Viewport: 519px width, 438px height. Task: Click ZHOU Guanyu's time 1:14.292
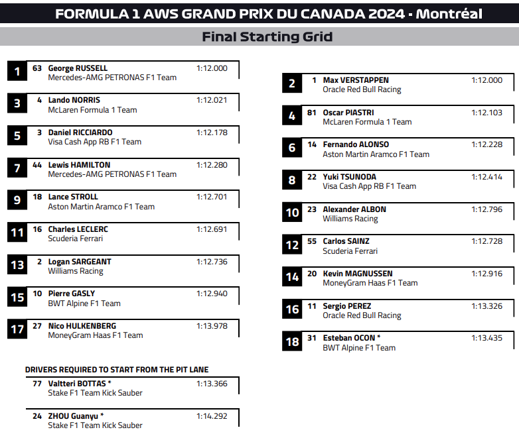[212, 416]
